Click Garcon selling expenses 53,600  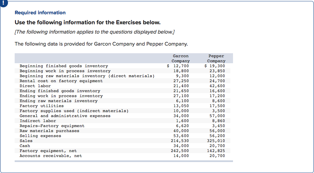pyautogui.click(x=181, y=136)
